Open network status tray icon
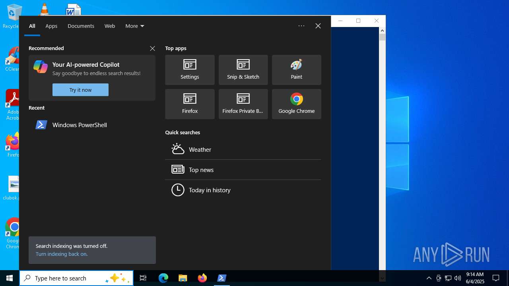Viewport: 509px width, 286px height. [448, 278]
